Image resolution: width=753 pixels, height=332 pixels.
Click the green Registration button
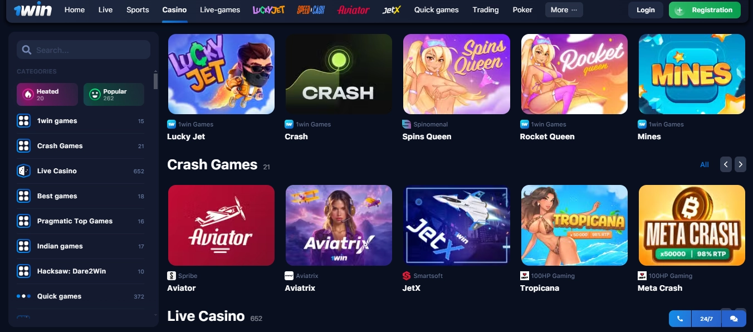(x=705, y=10)
